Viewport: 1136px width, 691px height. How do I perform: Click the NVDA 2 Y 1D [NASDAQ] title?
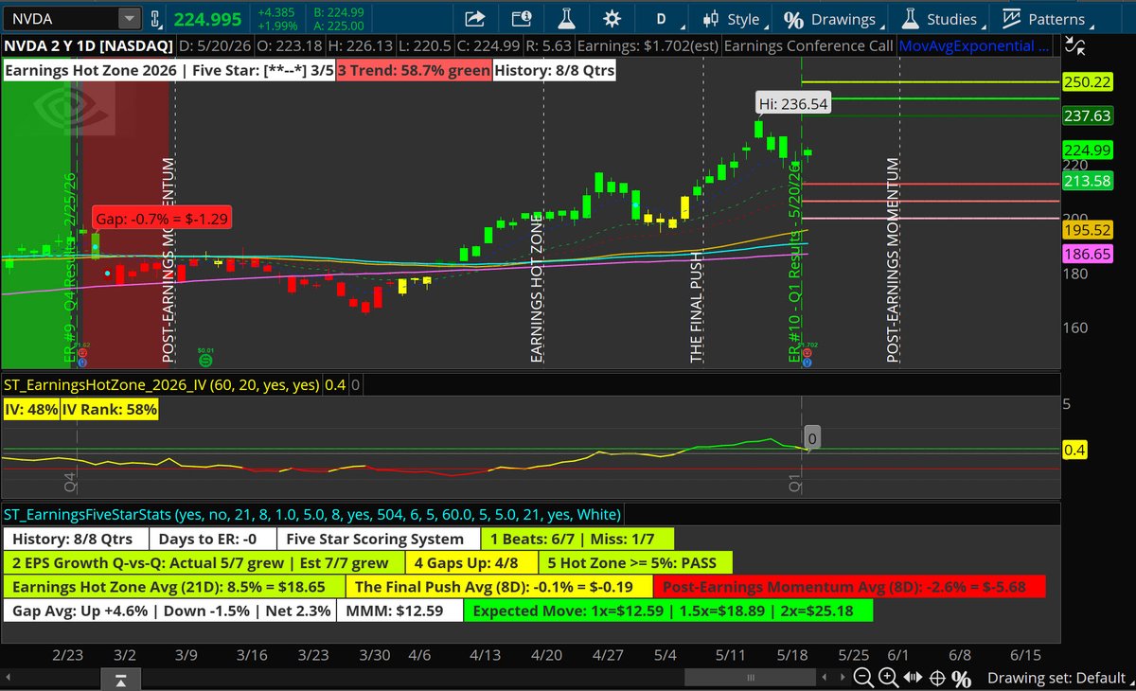point(88,44)
